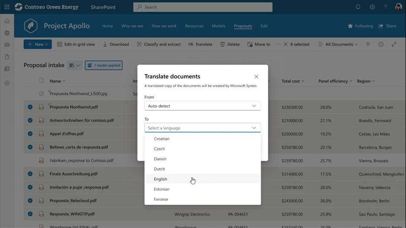Viewport: 406px width, 228px height.
Task: Open the Total cost column menu
Action: tap(293, 81)
